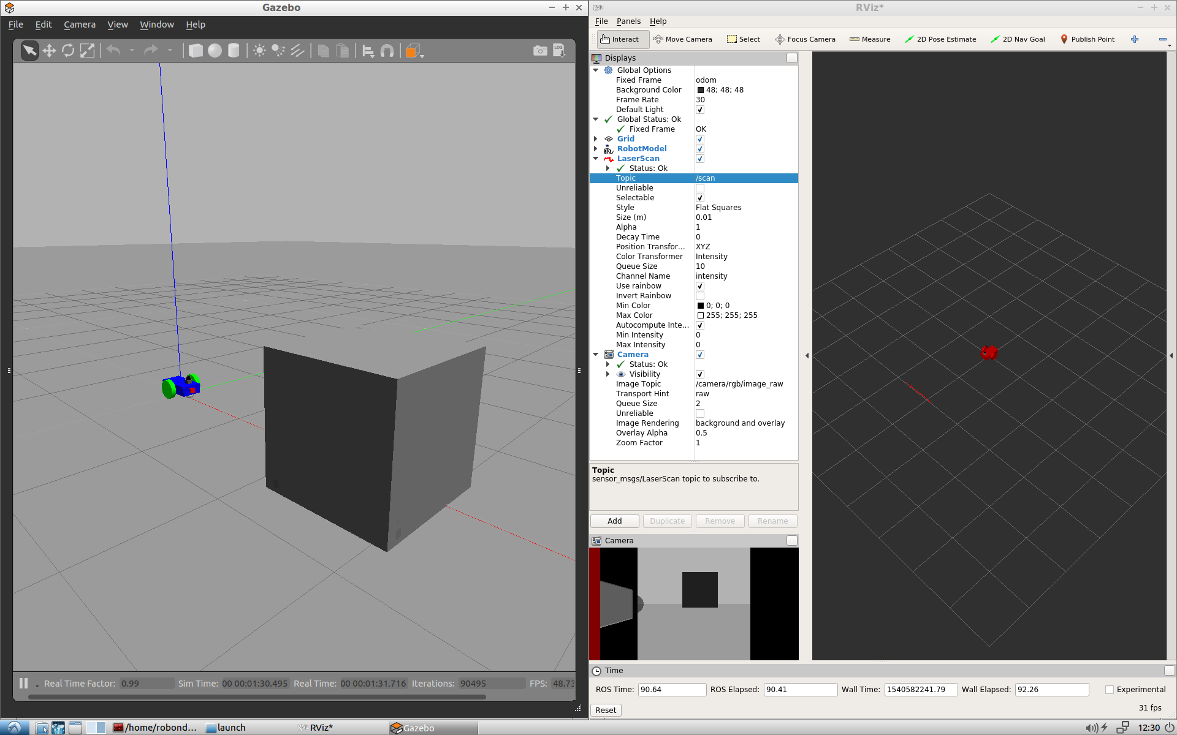Enable the LaserScan Unreliable checkbox
This screenshot has width=1177, height=735.
coord(700,188)
